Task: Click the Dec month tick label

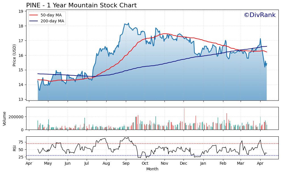Action: coord(184,164)
